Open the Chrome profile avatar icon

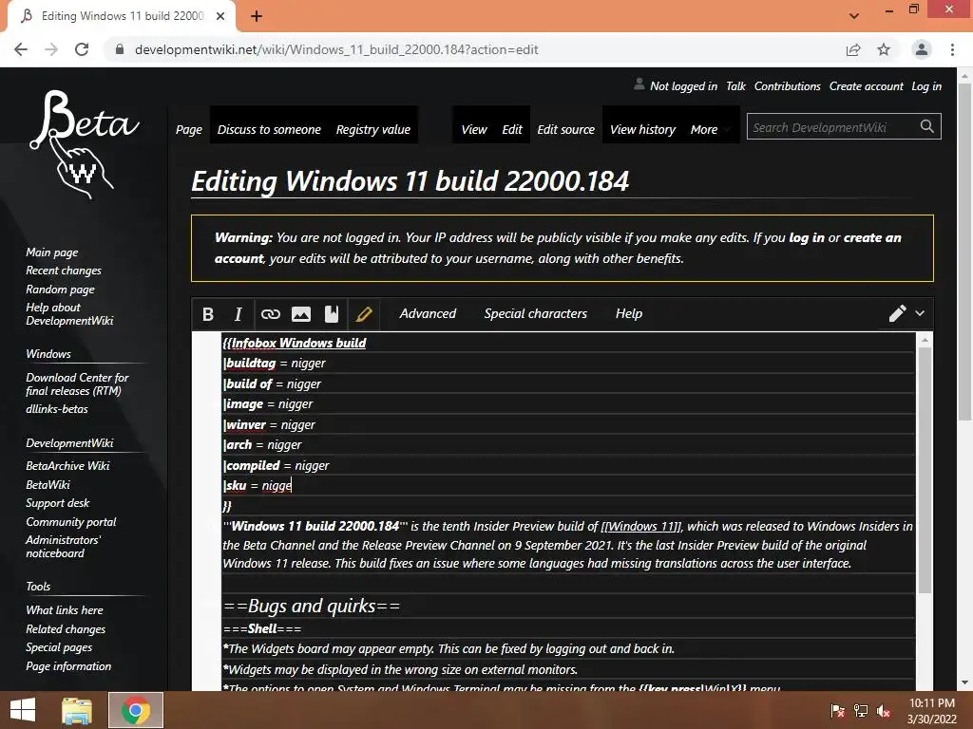click(922, 49)
